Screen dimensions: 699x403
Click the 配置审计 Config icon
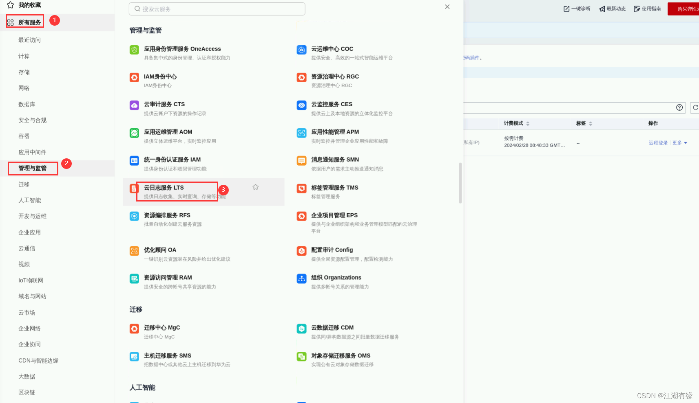tap(301, 251)
